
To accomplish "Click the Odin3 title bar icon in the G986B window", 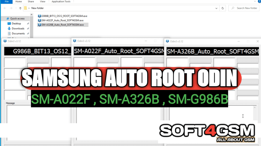I will point(5,41).
